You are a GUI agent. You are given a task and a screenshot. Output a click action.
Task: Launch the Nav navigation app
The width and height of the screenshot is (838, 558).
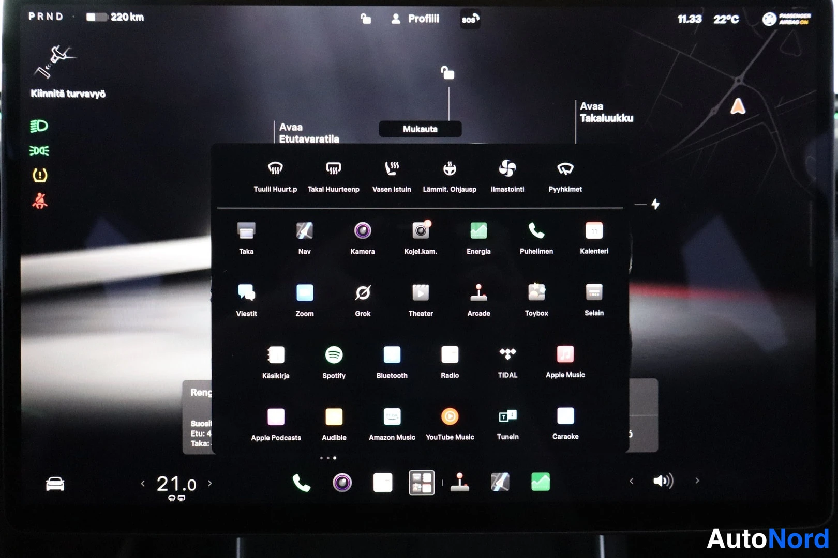304,237
